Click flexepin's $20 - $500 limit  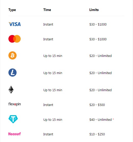[97, 105]
